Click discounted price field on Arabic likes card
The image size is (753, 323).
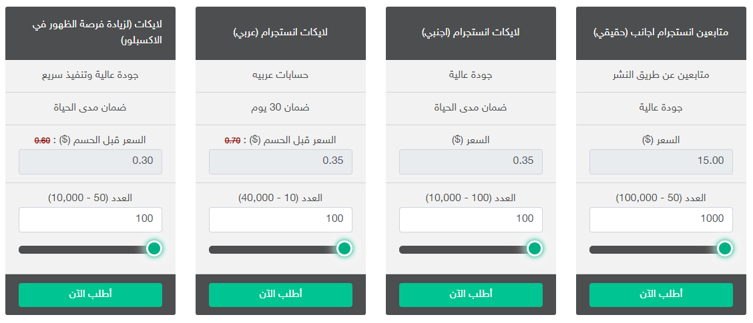[x=280, y=162]
